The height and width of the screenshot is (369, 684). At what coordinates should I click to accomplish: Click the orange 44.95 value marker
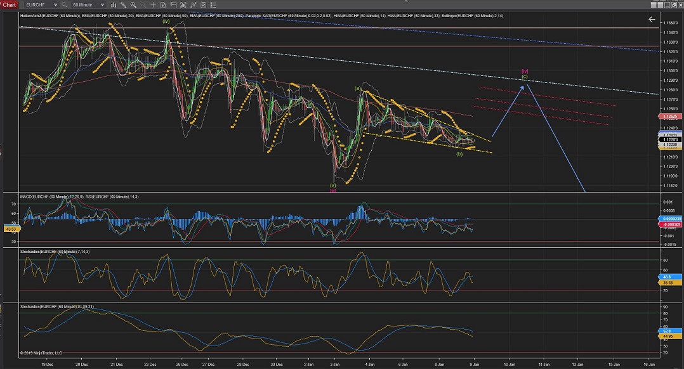point(669,336)
